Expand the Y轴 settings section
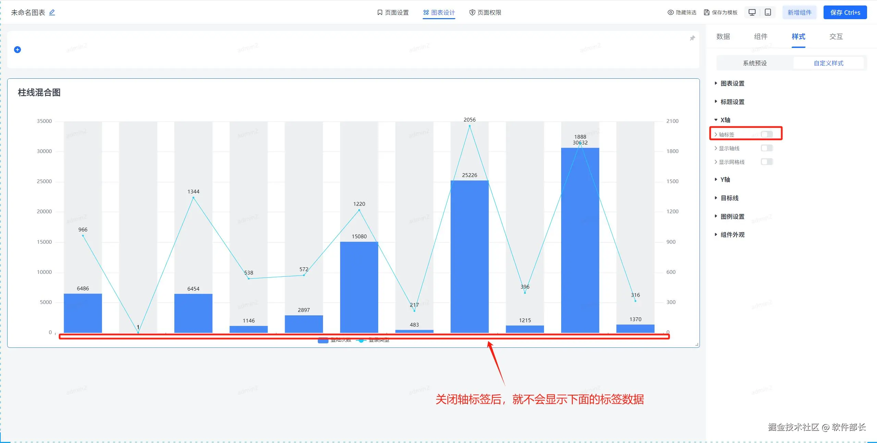Image resolution: width=877 pixels, height=443 pixels. (725, 179)
